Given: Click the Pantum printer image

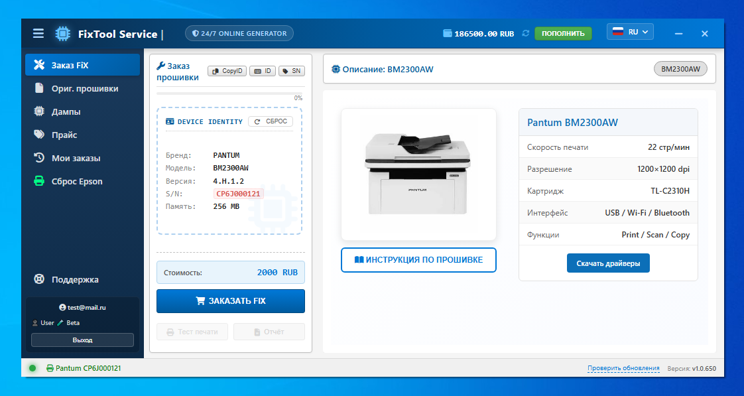Looking at the screenshot, I should [418, 173].
